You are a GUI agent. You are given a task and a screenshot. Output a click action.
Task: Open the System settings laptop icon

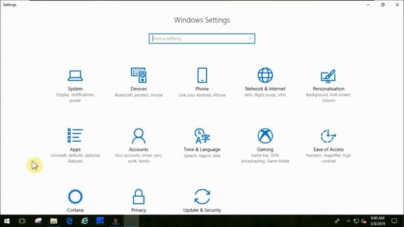pyautogui.click(x=75, y=76)
